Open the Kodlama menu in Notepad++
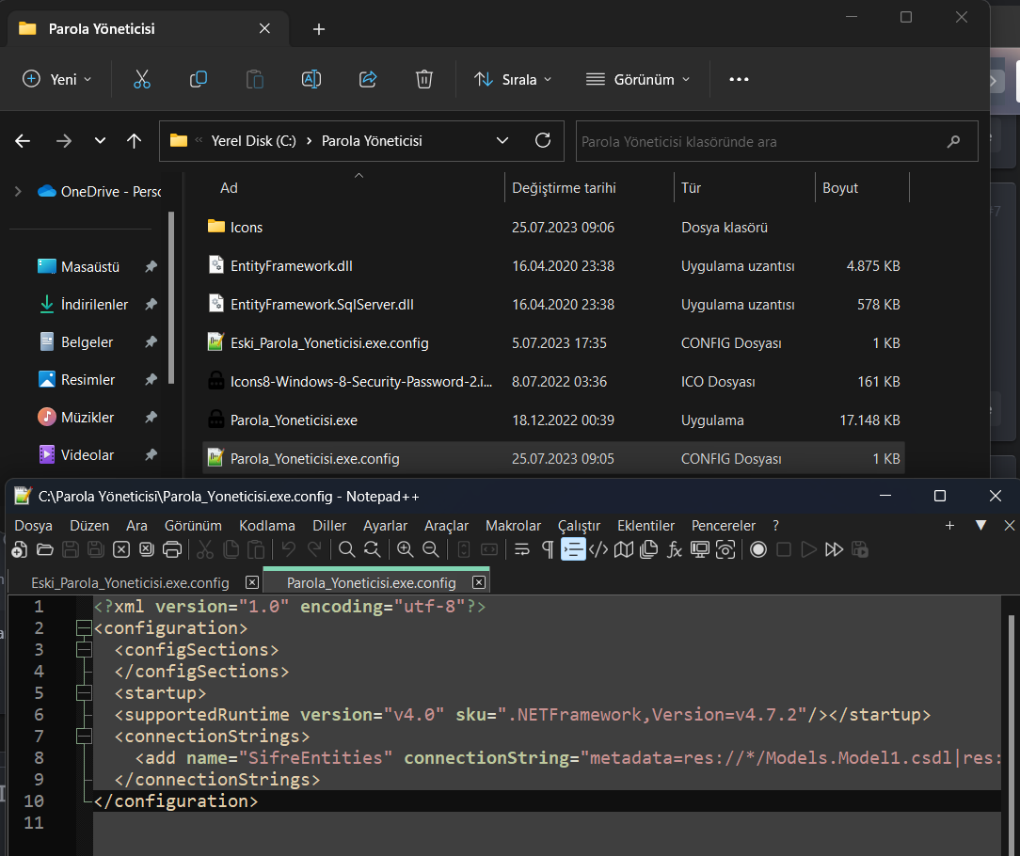The width and height of the screenshot is (1020, 856). tap(266, 525)
